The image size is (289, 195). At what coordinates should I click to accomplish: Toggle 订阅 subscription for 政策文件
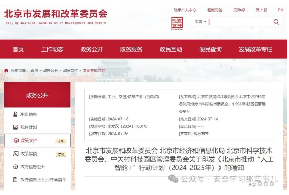point(61,141)
